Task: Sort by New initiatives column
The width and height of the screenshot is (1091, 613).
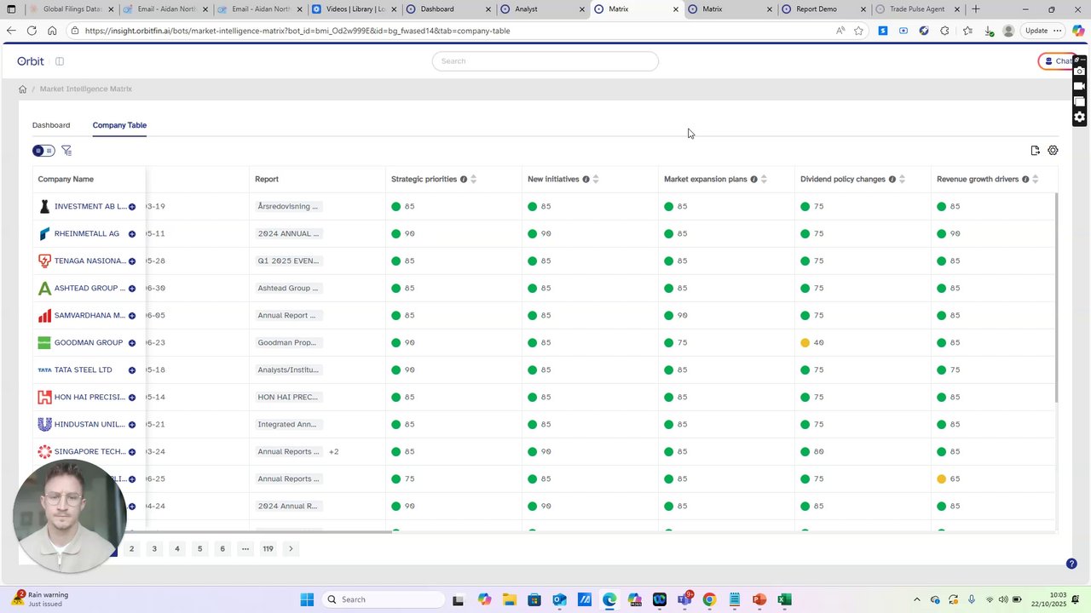Action: click(596, 180)
